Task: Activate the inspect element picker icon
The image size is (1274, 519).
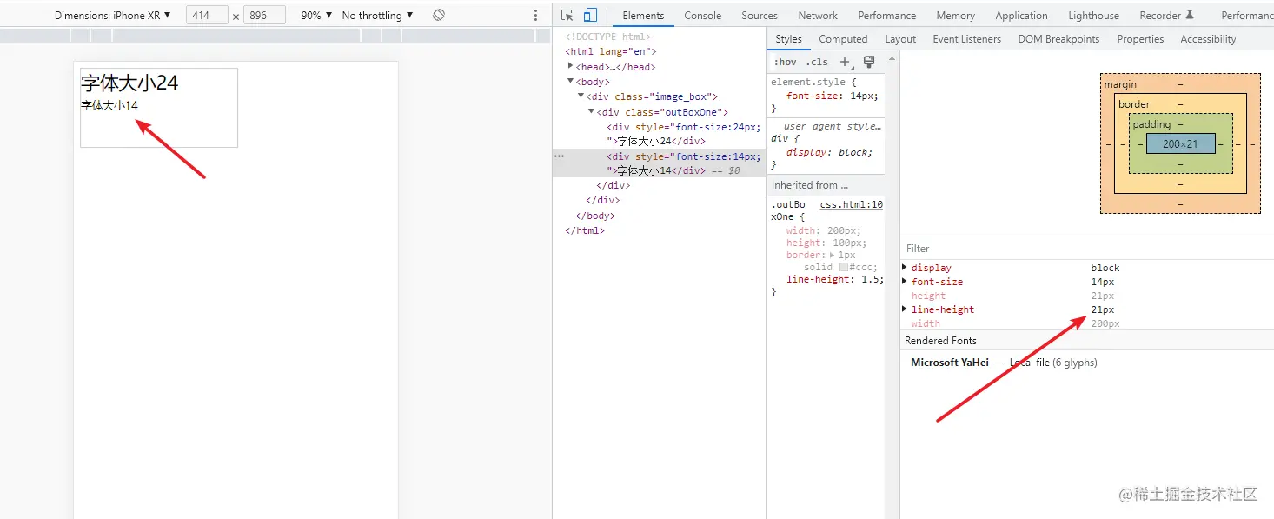Action: [x=567, y=15]
